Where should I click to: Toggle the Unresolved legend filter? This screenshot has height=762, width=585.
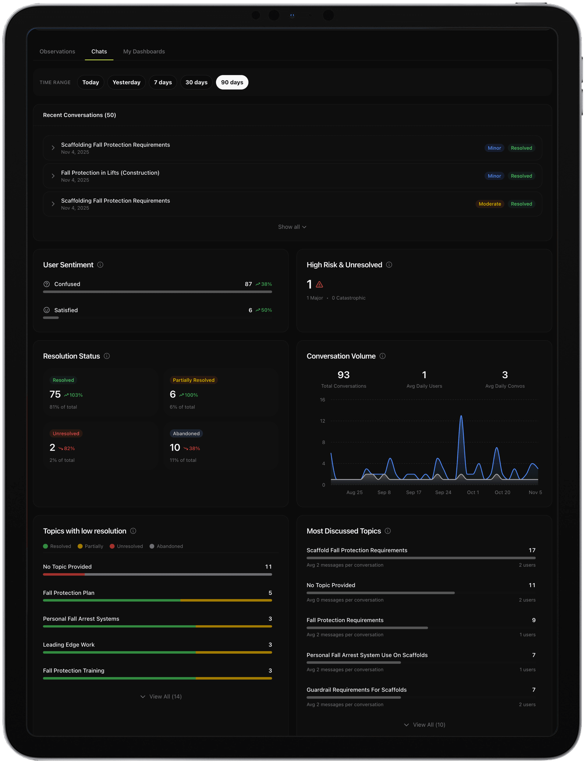coord(126,546)
